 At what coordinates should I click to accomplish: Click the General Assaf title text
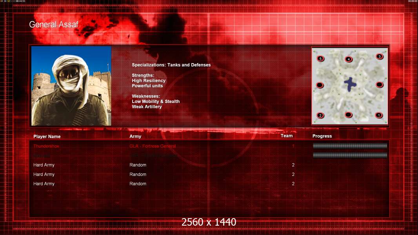54,25
